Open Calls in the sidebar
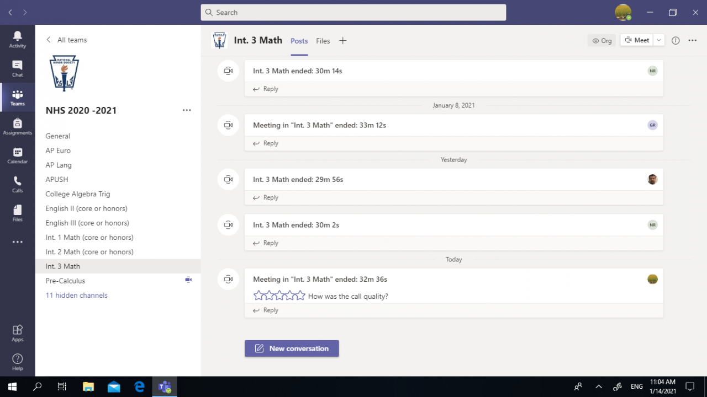 pyautogui.click(x=18, y=184)
